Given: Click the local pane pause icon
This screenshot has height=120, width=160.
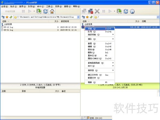Looking at the screenshot, I should tap(23, 11).
